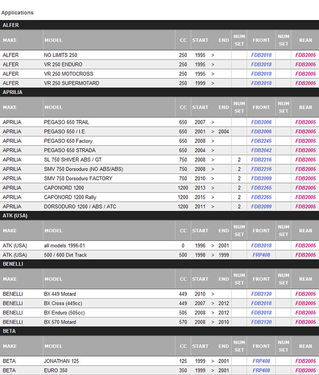Open FDB2099 front link for SMV 750 Dorsoduro FACTORY
319x375 pixels.
pos(261,178)
